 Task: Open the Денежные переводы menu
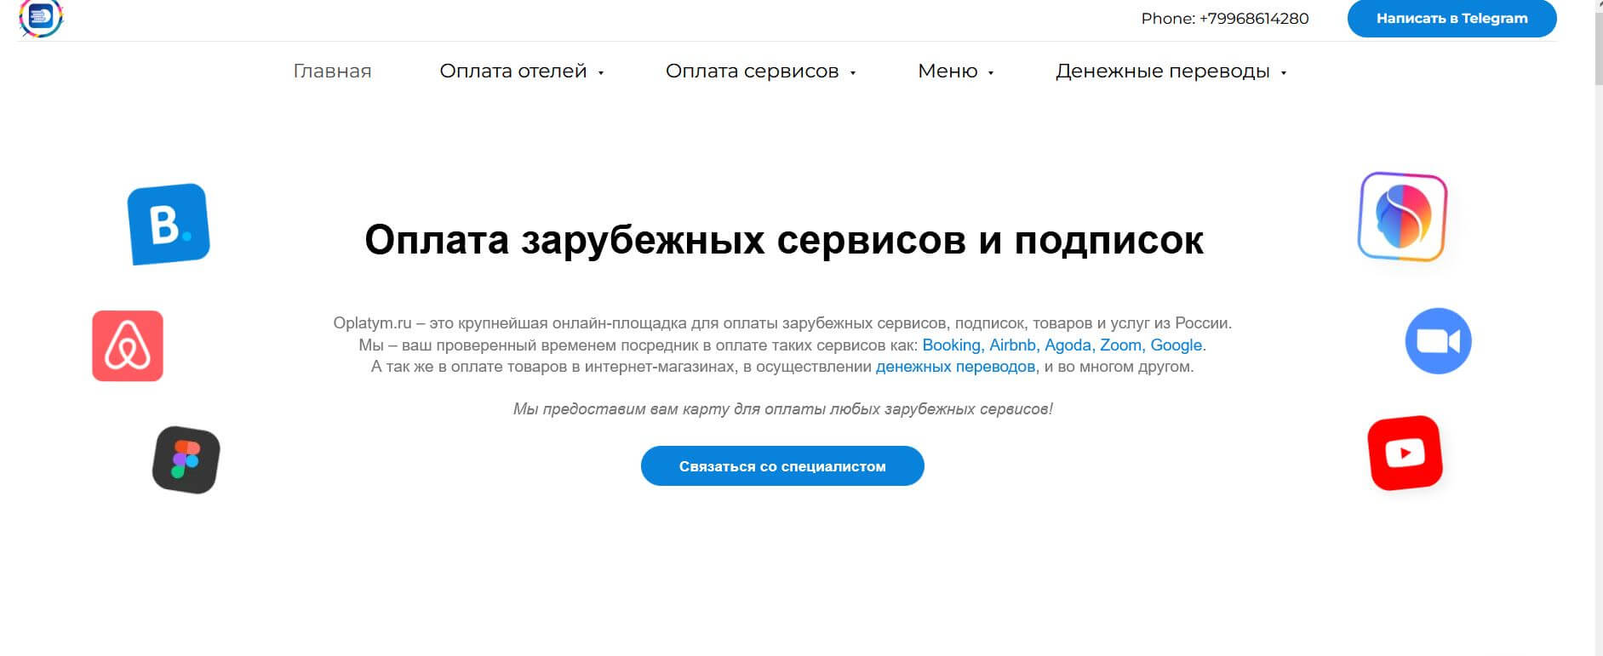pos(1163,71)
